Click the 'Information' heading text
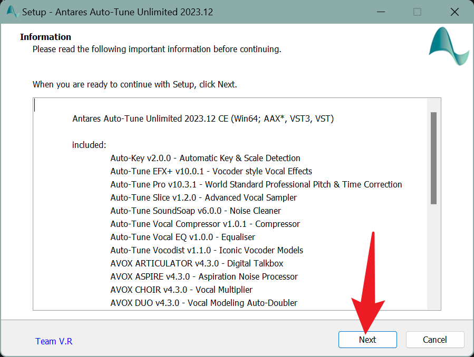Viewport: 474px width, 357px height. point(45,37)
